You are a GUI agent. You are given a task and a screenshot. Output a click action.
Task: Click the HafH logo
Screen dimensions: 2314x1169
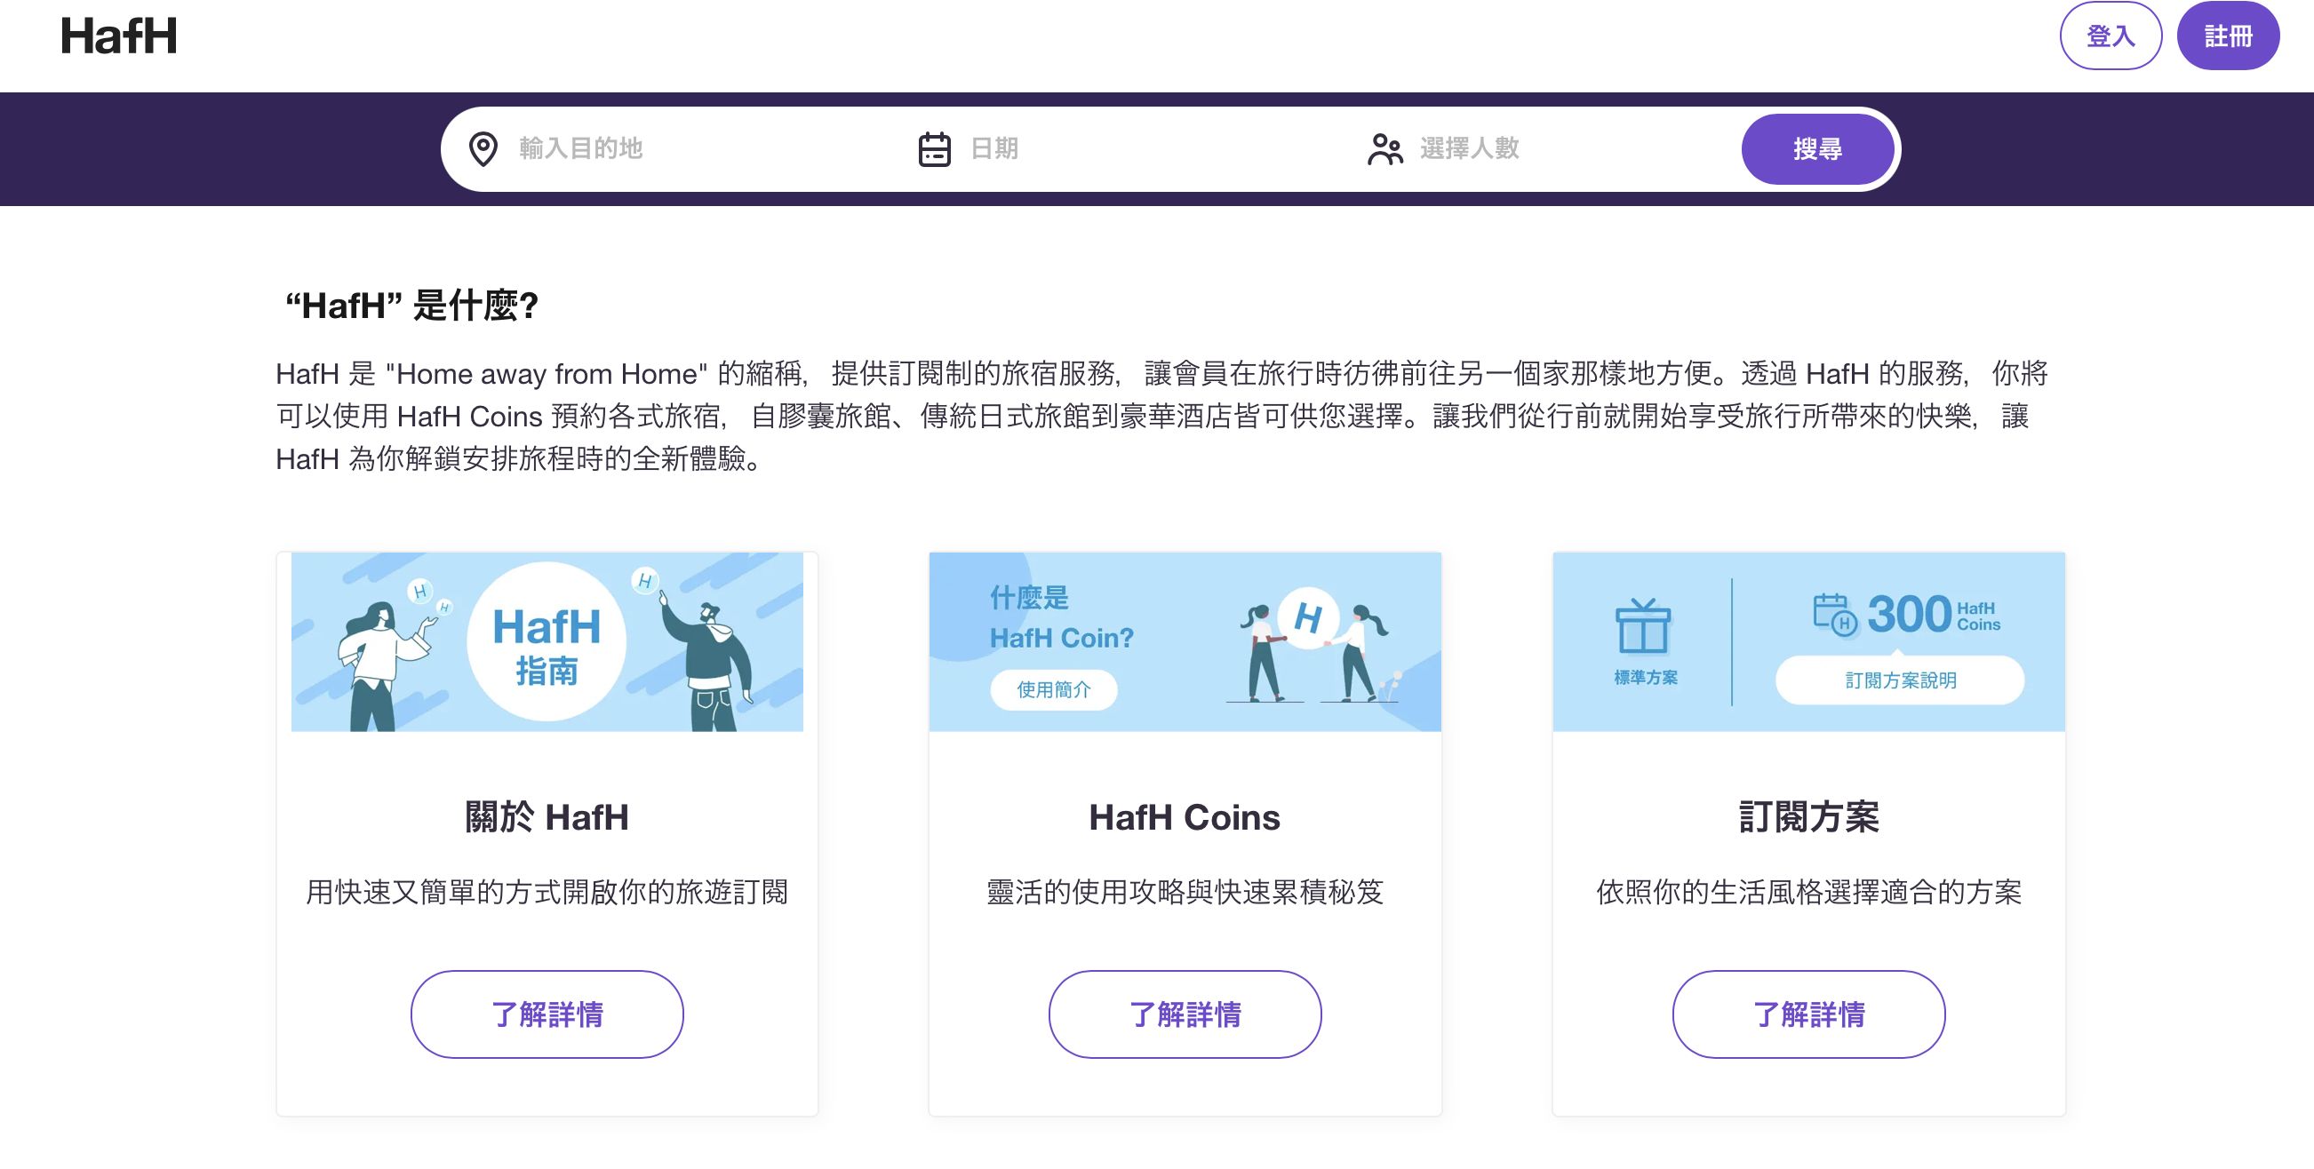coord(118,36)
